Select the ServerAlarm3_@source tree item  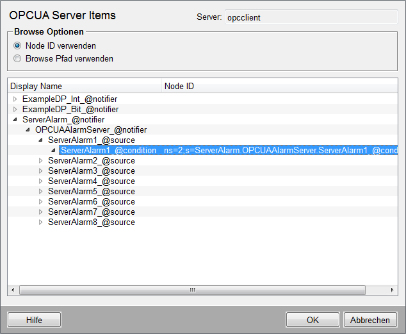click(x=92, y=171)
